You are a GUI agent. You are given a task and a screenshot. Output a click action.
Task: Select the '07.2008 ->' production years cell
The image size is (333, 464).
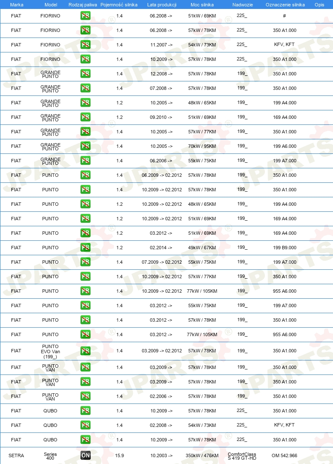161,88
